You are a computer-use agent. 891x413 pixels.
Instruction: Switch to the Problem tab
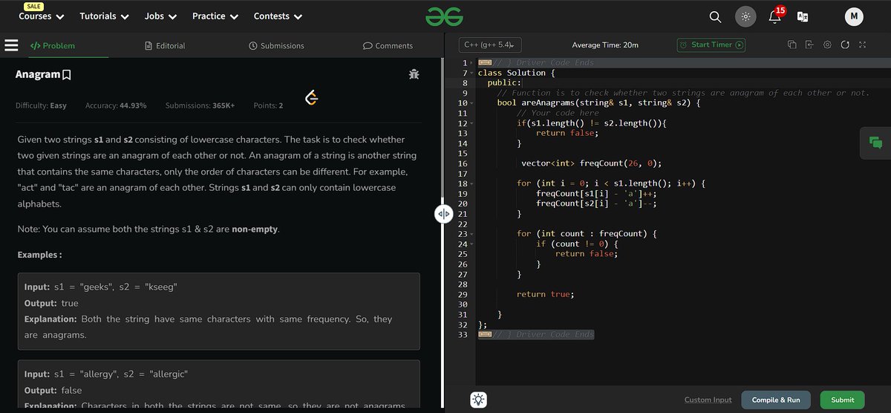pos(53,45)
